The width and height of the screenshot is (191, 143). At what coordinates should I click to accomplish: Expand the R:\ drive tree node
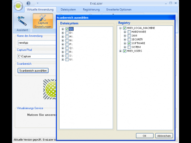[63, 52]
